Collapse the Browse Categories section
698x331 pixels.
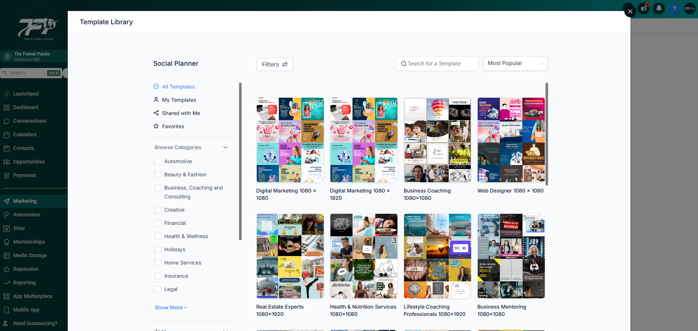pos(225,147)
